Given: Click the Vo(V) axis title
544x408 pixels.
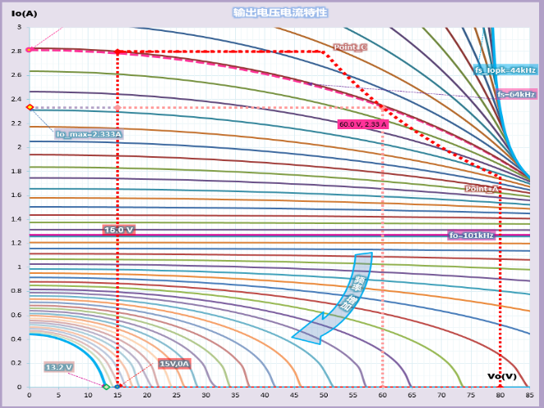Looking at the screenshot, I should (x=501, y=376).
